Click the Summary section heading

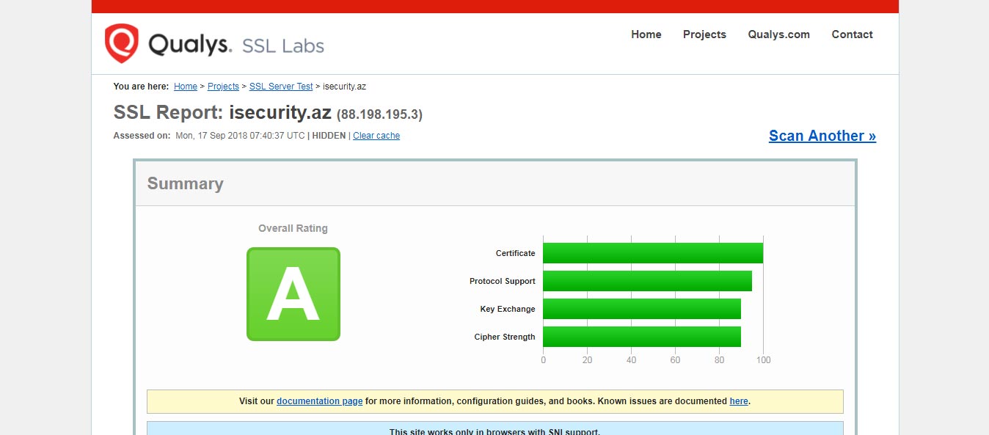coord(185,183)
